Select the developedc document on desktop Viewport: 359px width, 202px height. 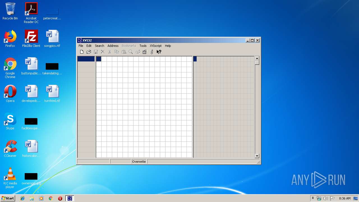(x=31, y=94)
